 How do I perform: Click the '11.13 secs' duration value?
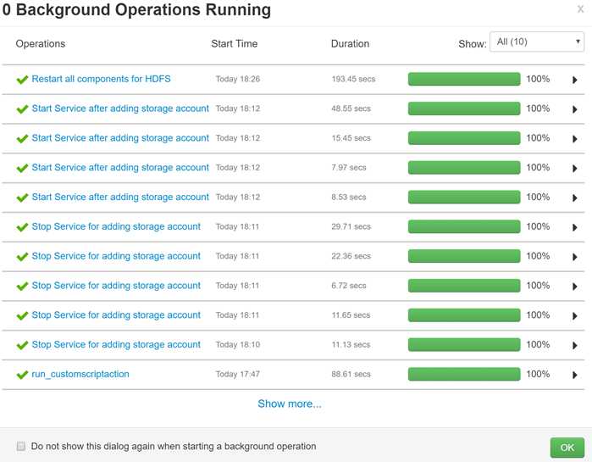351,344
